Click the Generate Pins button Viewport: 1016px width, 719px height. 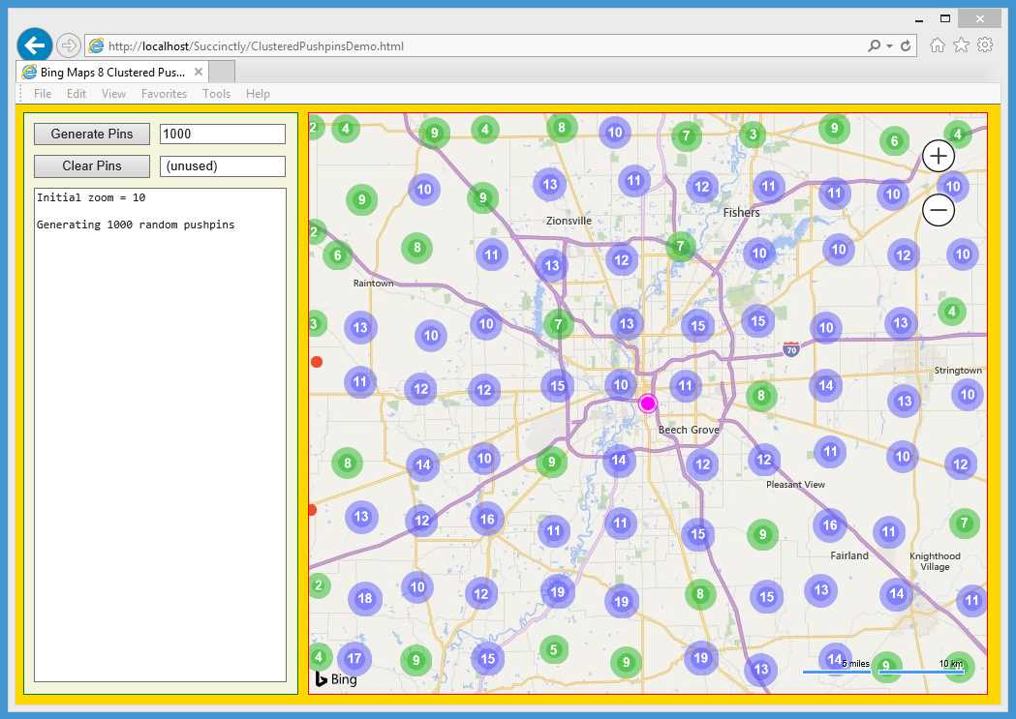tap(91, 134)
